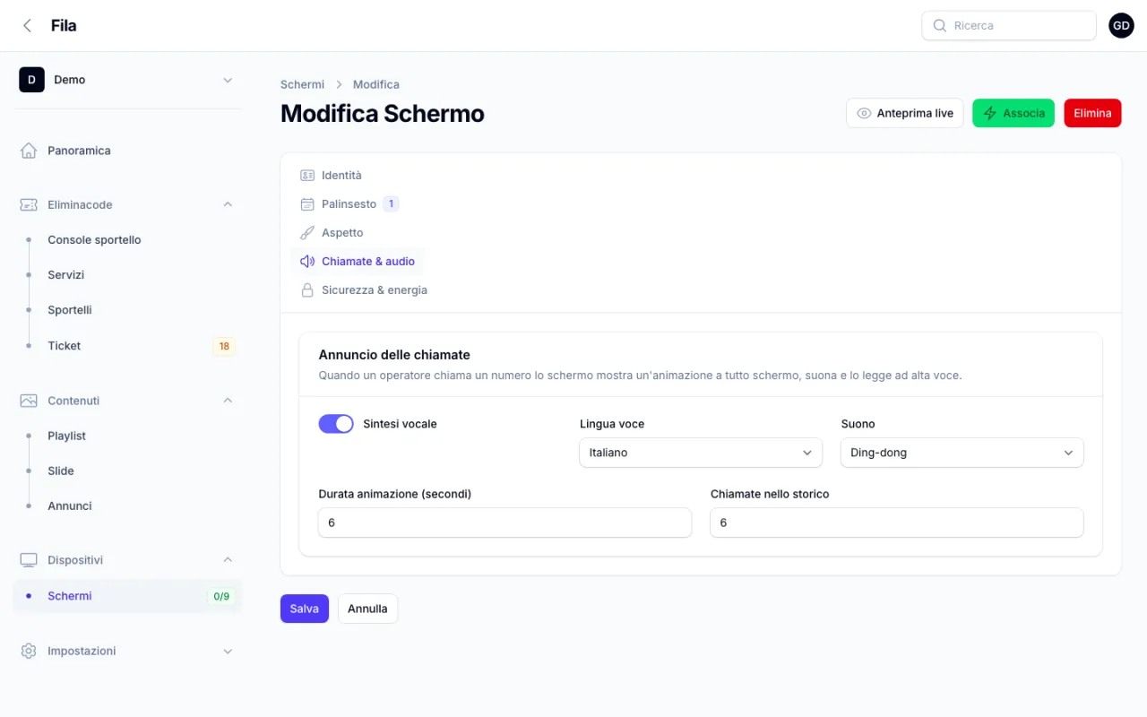Open Ticket item with badge 18
1147x717 pixels.
[127, 346]
